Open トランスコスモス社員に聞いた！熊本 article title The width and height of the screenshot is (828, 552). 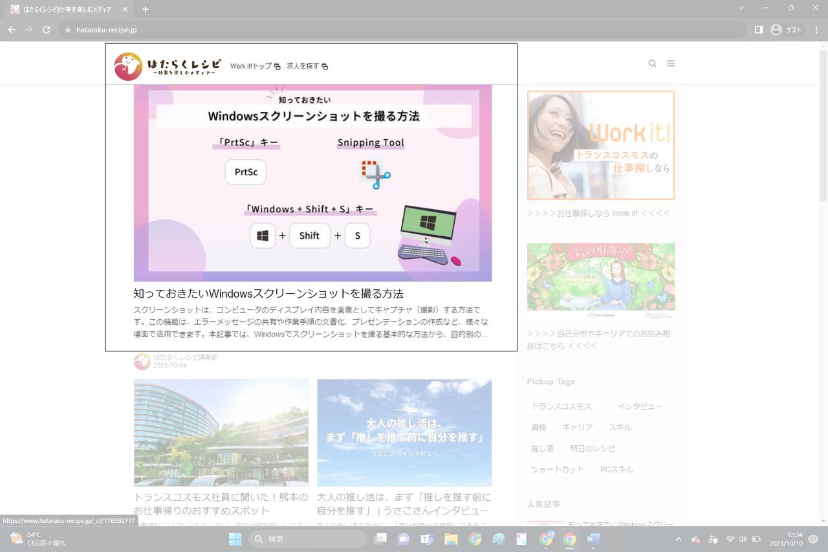221,503
